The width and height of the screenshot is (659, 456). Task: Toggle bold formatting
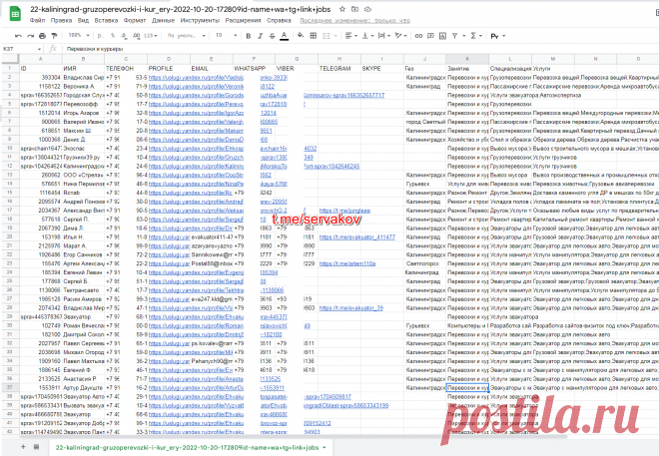[x=248, y=36]
